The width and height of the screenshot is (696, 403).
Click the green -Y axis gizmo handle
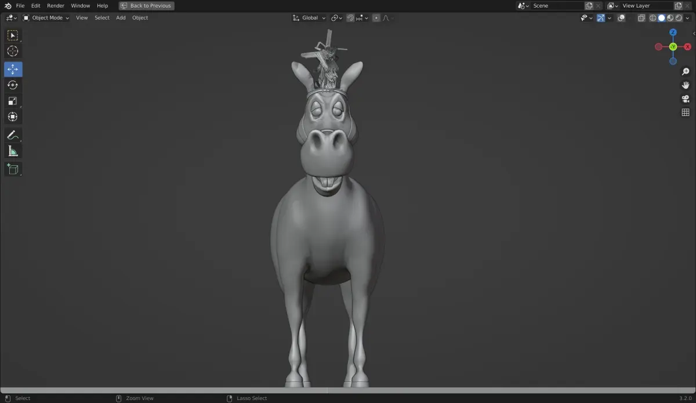pyautogui.click(x=673, y=46)
